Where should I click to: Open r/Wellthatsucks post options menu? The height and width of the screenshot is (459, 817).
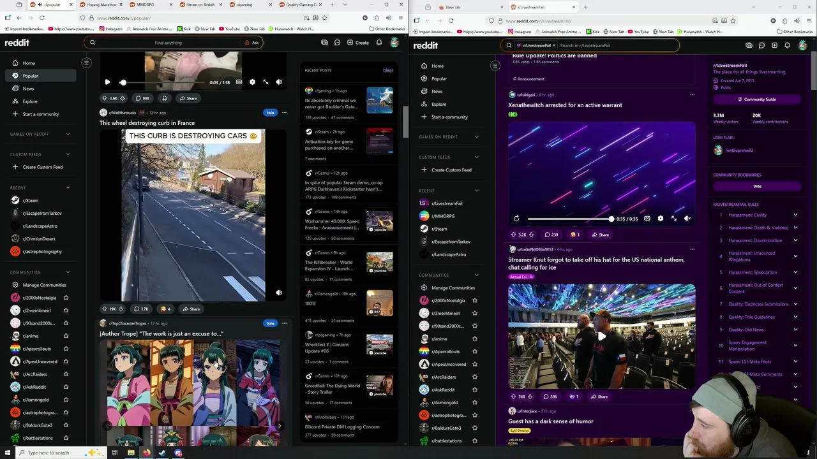(284, 113)
